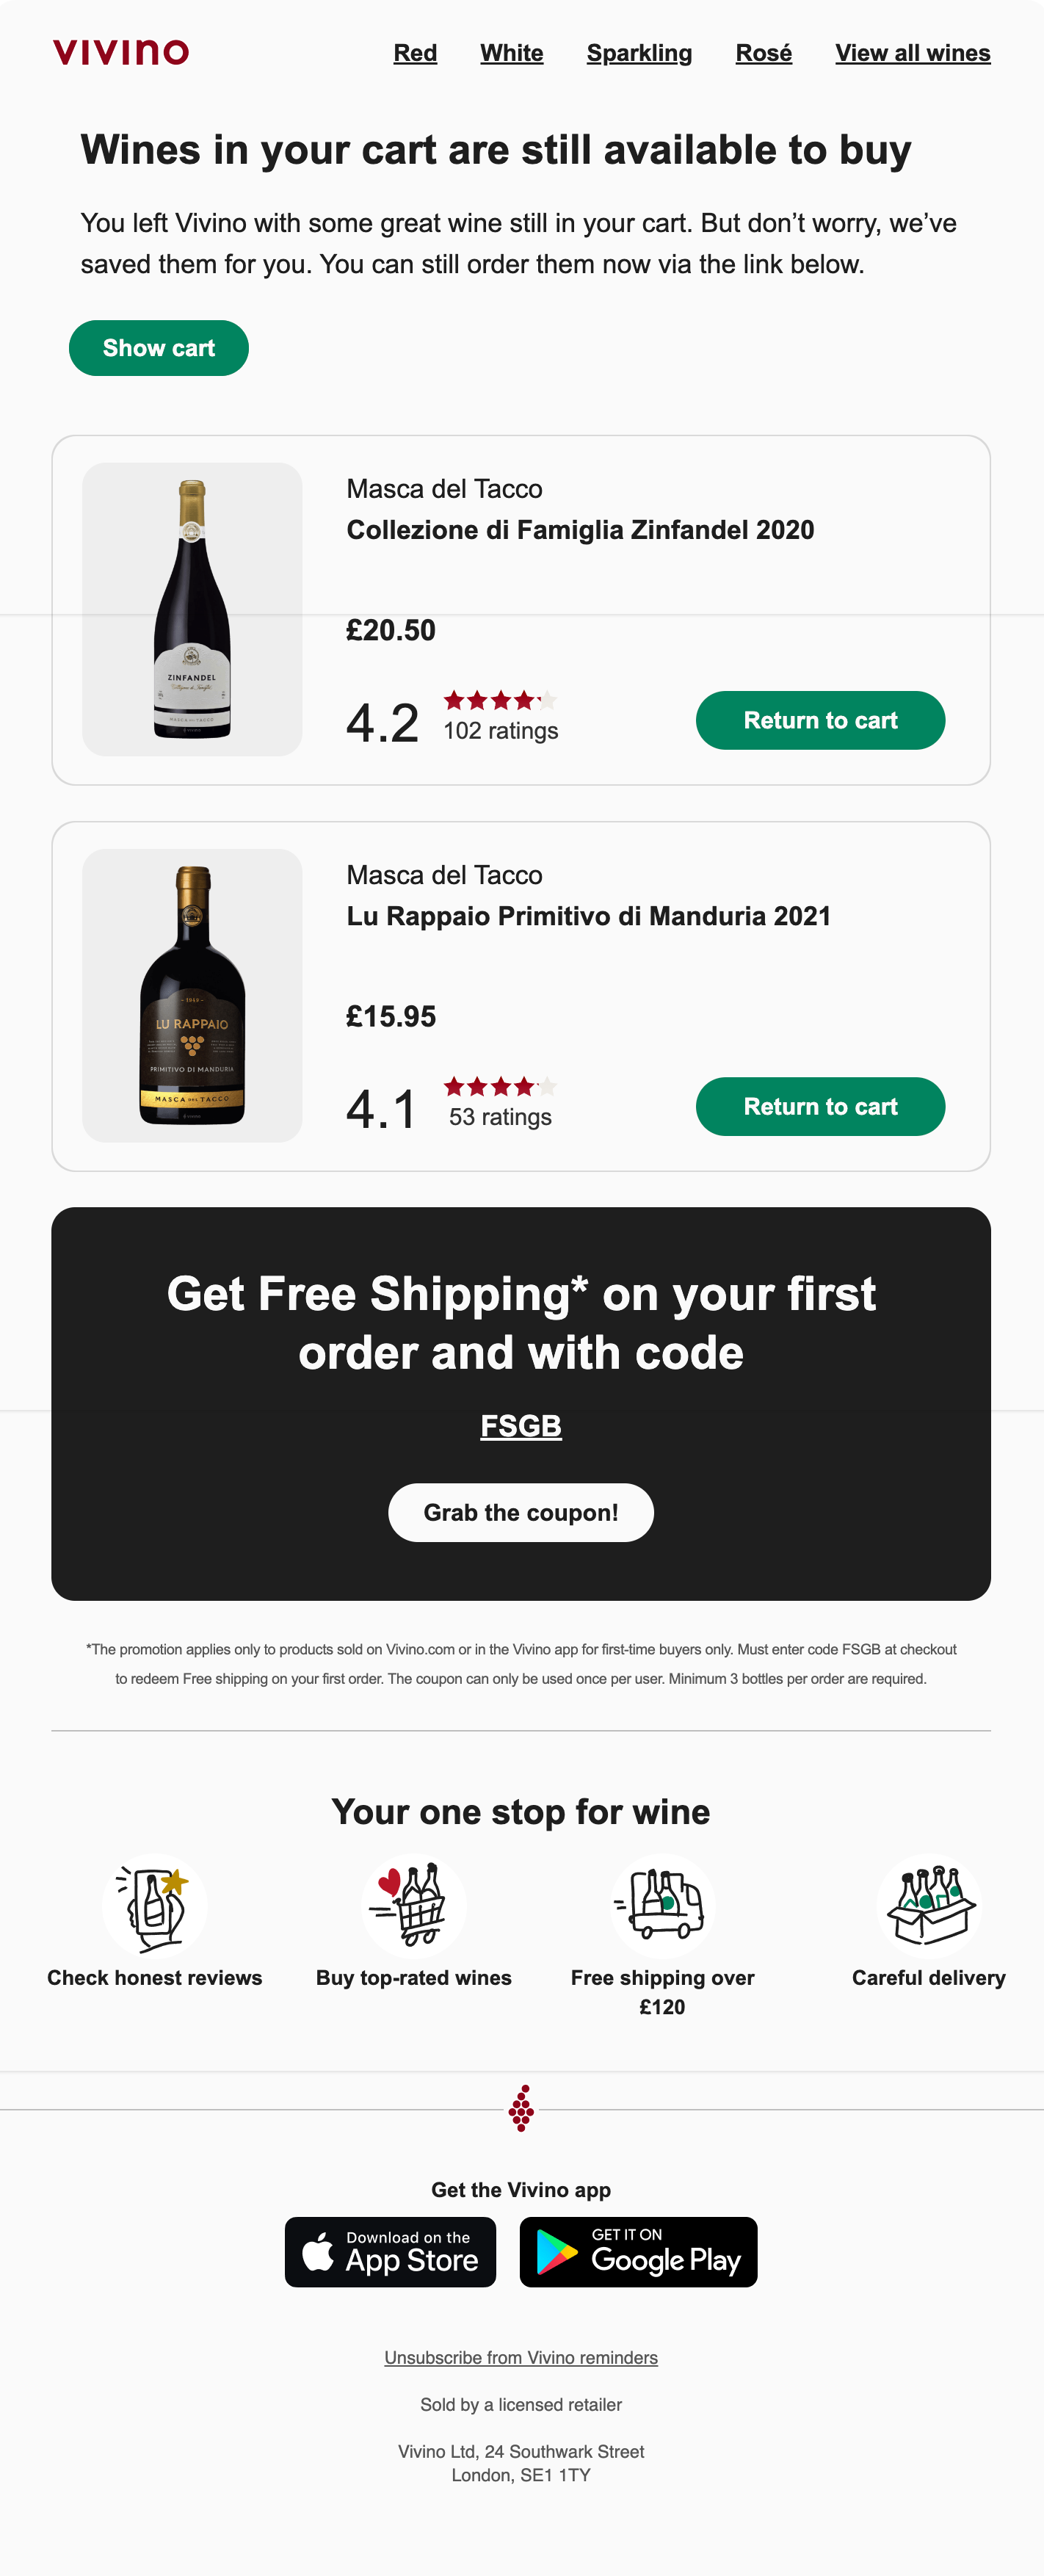The height and width of the screenshot is (2576, 1044).
Task: Open the Zinfandel bottle image
Action: click(192, 609)
